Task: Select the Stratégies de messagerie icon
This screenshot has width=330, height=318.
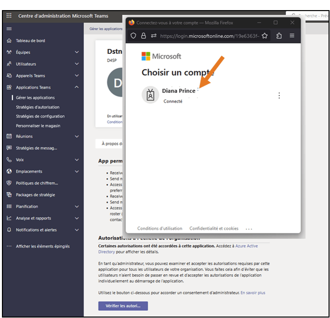Action: click(9, 148)
